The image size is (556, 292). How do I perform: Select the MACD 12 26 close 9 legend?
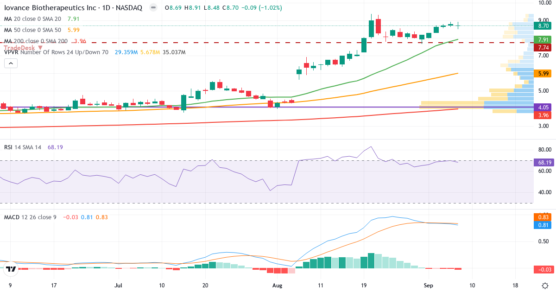pos(30,217)
